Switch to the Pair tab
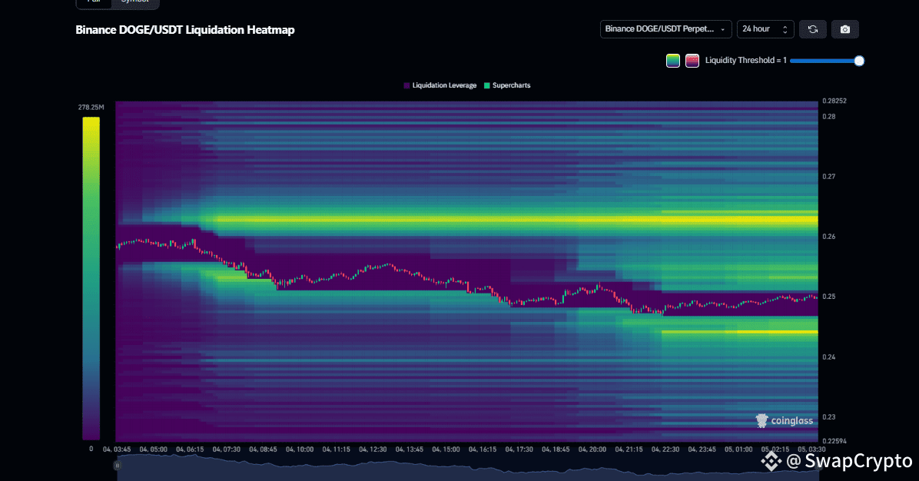Screen dimensions: 919x481 coord(94,2)
